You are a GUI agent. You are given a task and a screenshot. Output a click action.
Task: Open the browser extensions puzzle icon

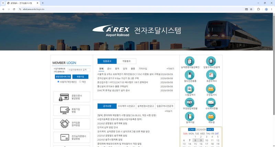pos(258,9)
